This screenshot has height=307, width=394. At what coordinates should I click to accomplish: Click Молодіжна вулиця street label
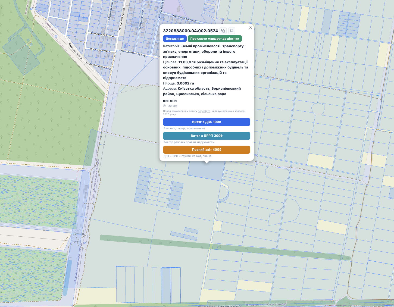pos(121,19)
